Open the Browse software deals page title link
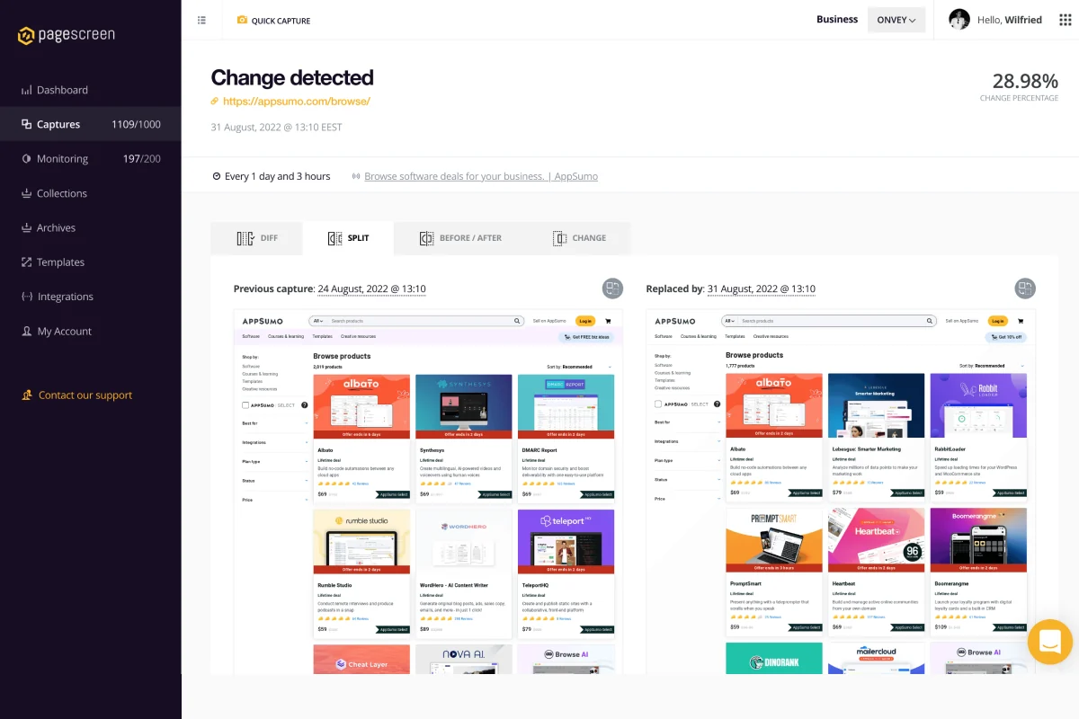1079x719 pixels. (x=481, y=176)
